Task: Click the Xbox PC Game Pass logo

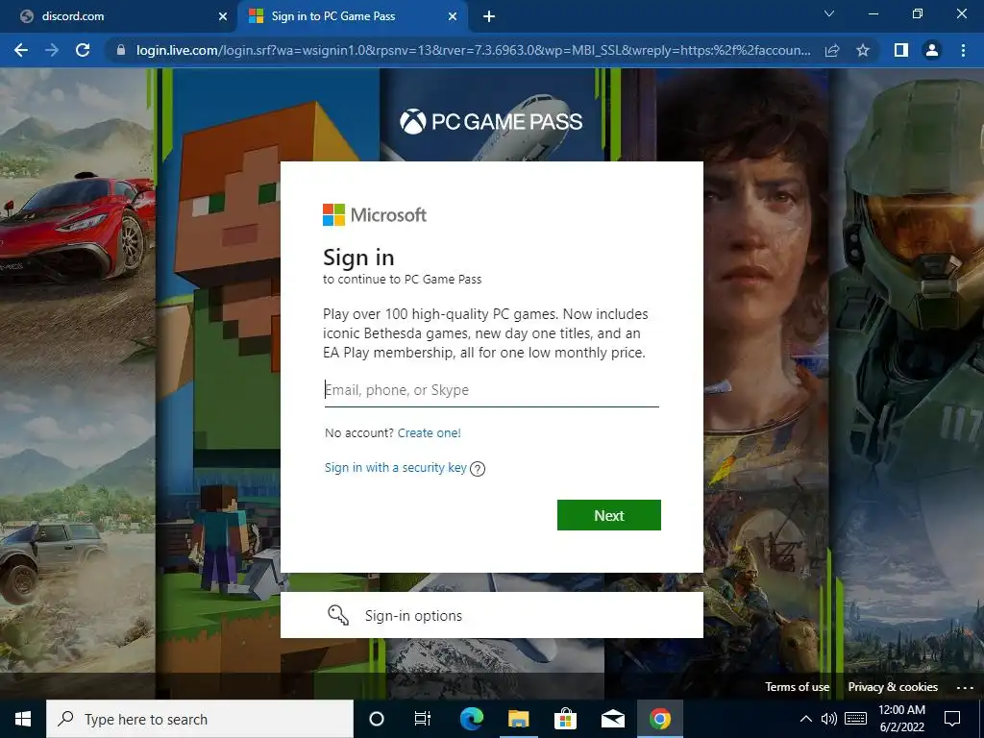Action: (x=491, y=121)
